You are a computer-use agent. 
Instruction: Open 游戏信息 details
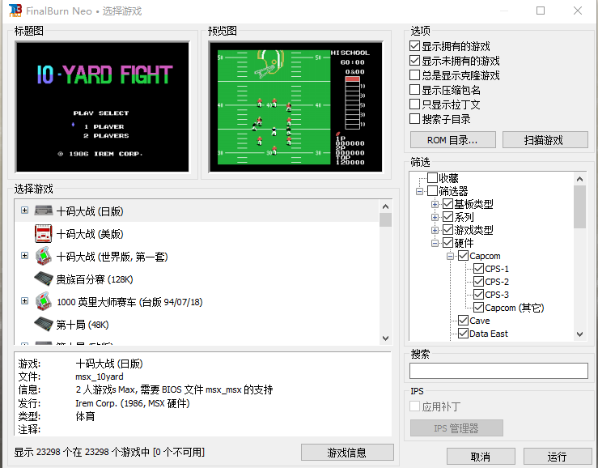pyautogui.click(x=347, y=453)
